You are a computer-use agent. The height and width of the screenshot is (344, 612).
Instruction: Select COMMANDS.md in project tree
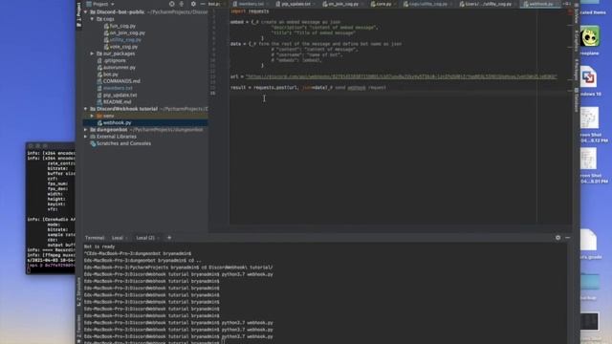pos(119,81)
